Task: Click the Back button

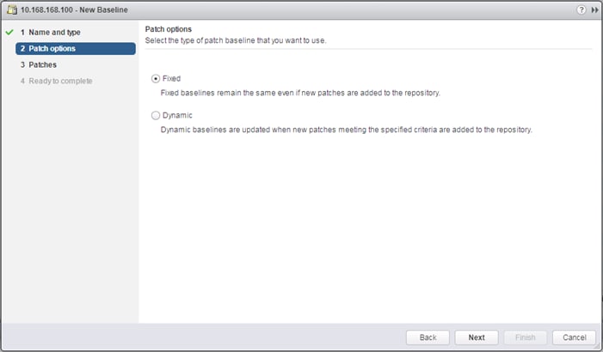Action: click(x=428, y=337)
